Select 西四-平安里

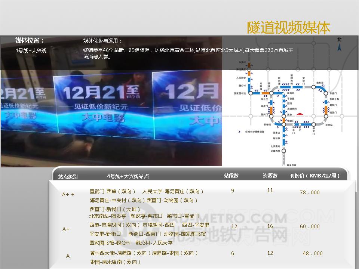click(x=196, y=225)
